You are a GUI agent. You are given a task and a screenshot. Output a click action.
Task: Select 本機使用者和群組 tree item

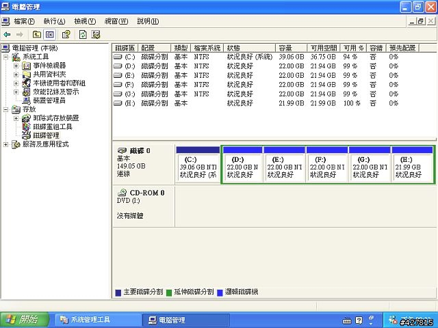coord(60,83)
